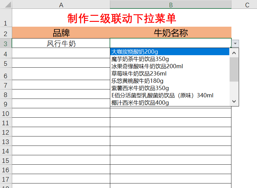
Task: Select row 11 header
Action: (x=6, y=123)
